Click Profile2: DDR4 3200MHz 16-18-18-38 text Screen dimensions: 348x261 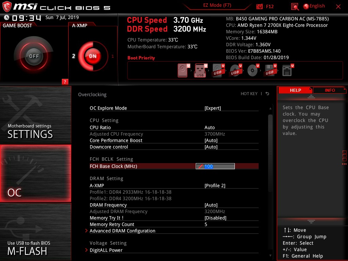[130, 198]
